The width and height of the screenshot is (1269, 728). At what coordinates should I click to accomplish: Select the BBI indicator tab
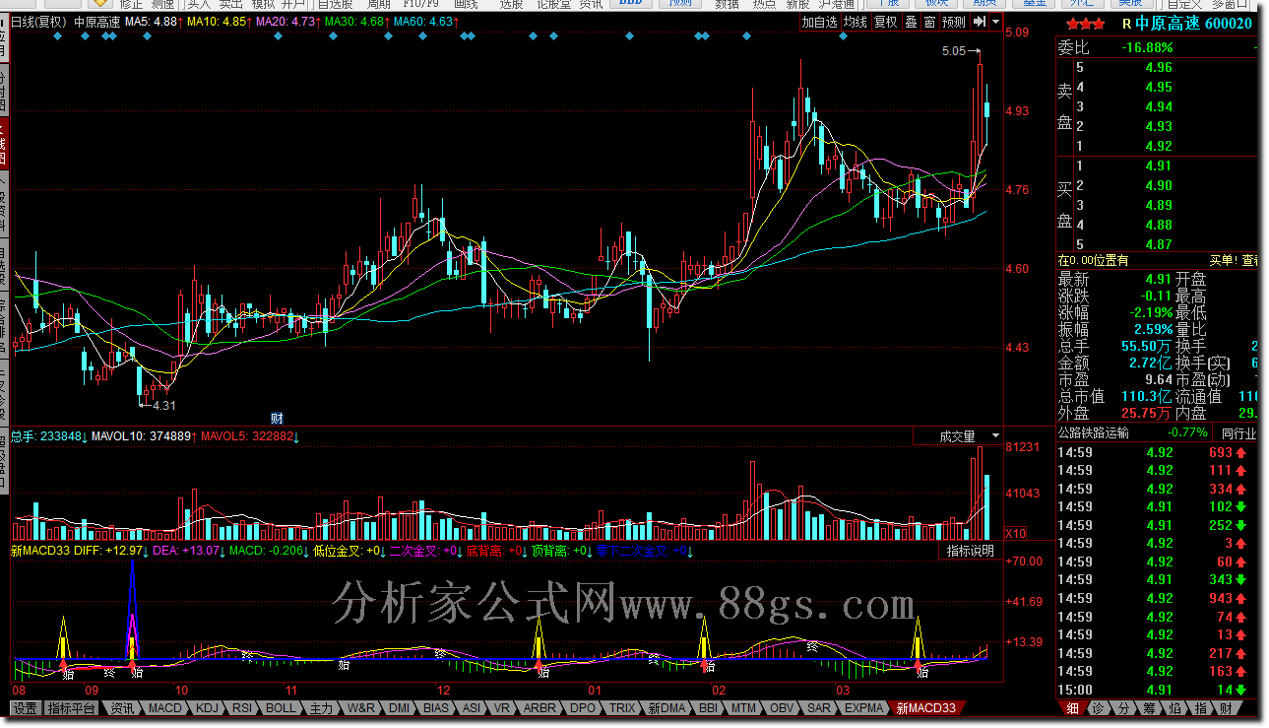coord(708,708)
